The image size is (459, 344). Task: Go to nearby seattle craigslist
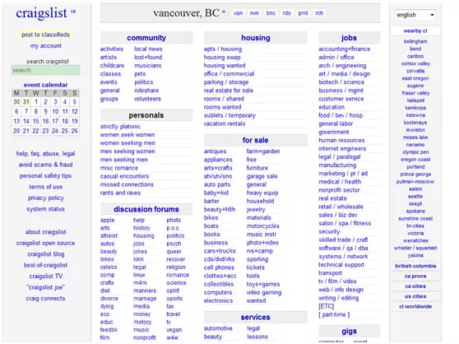[415, 197]
